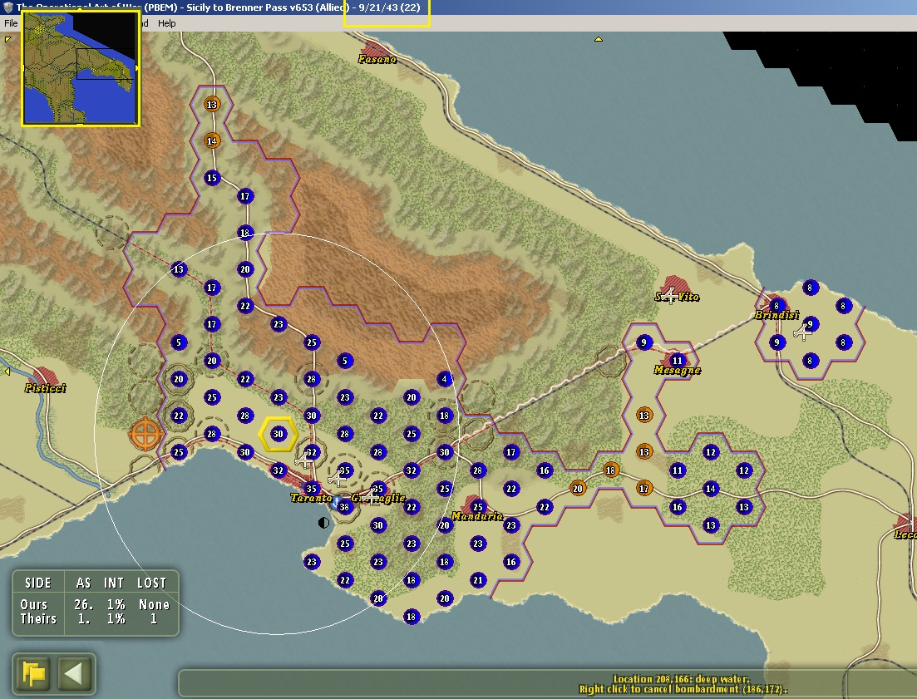Image resolution: width=917 pixels, height=699 pixels.
Task: Click the minimap's right-side scroll arrow
Action: coord(137,68)
